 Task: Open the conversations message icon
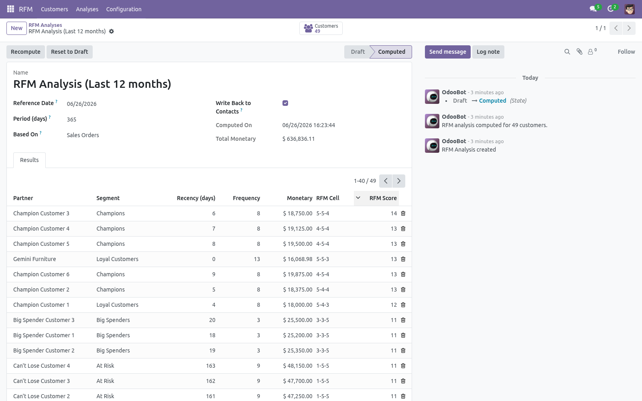593,9
